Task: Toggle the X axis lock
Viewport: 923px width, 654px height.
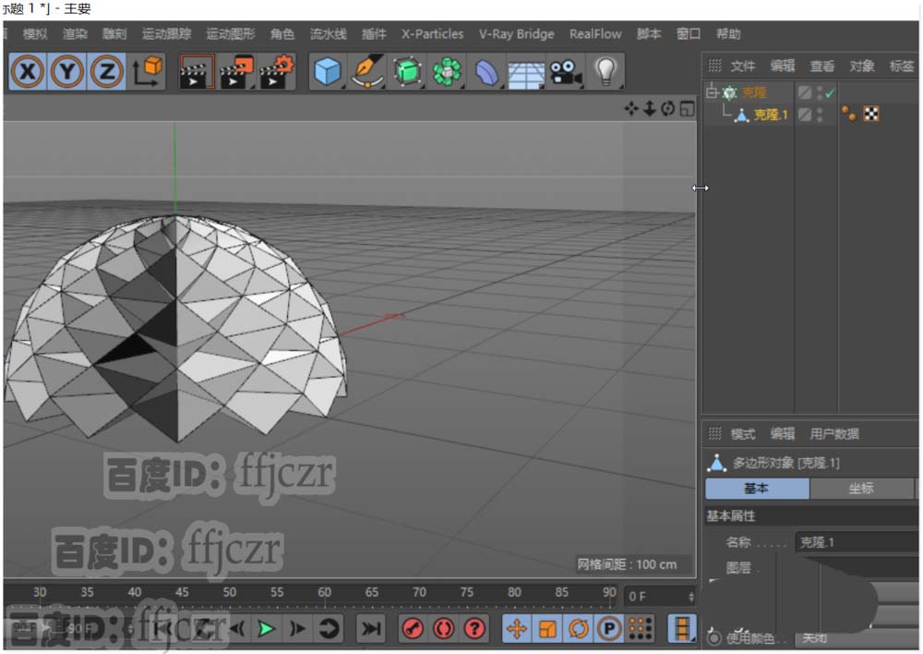Action: pyautogui.click(x=28, y=72)
